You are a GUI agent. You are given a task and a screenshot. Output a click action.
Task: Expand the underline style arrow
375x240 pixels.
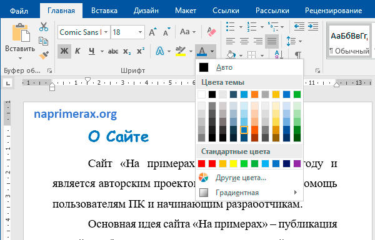point(102,51)
